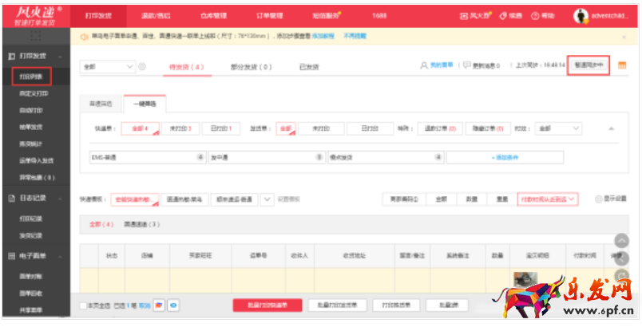642x327 pixels.
Task: Click the orange grid icon beside sync button
Action: pos(622,65)
